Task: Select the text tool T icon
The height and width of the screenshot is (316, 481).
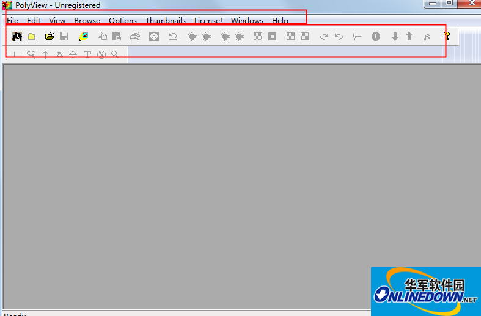Action: (87, 54)
